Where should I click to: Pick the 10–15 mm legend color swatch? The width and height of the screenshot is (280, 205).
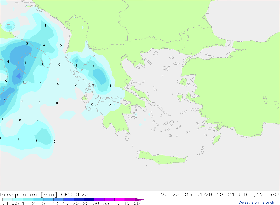click(x=59, y=199)
